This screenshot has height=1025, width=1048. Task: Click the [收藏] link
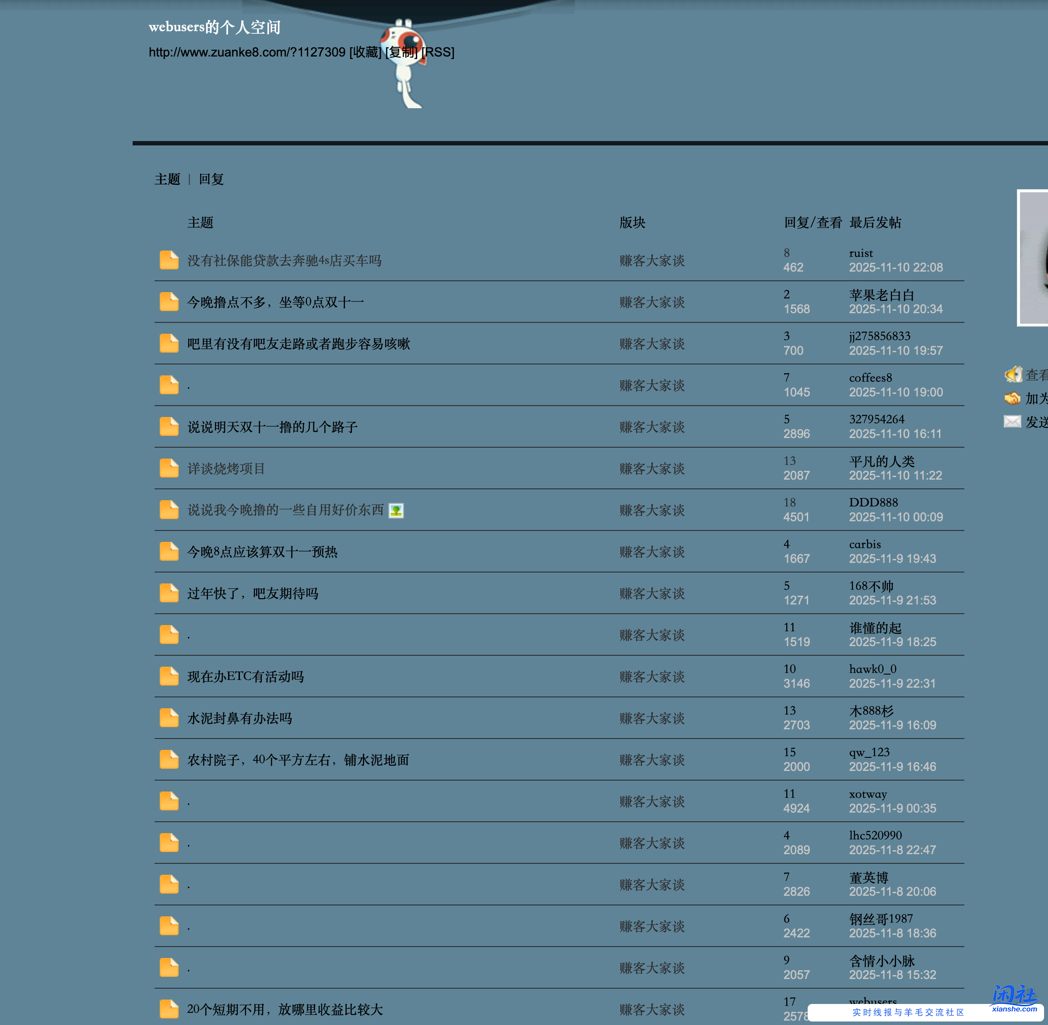364,52
